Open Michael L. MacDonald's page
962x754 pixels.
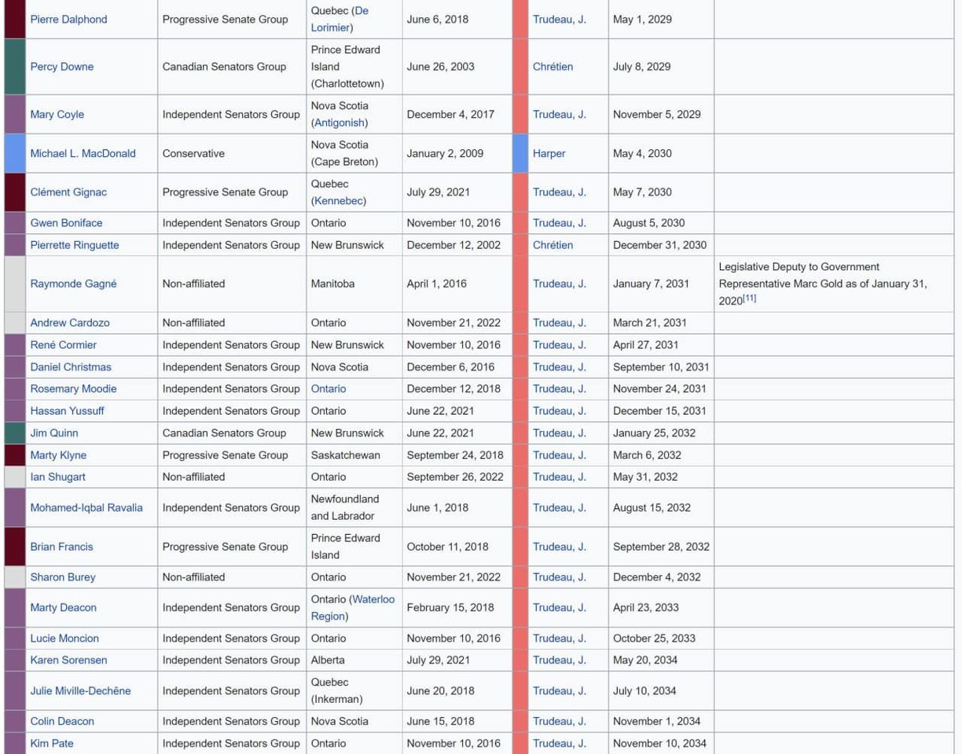click(x=83, y=153)
